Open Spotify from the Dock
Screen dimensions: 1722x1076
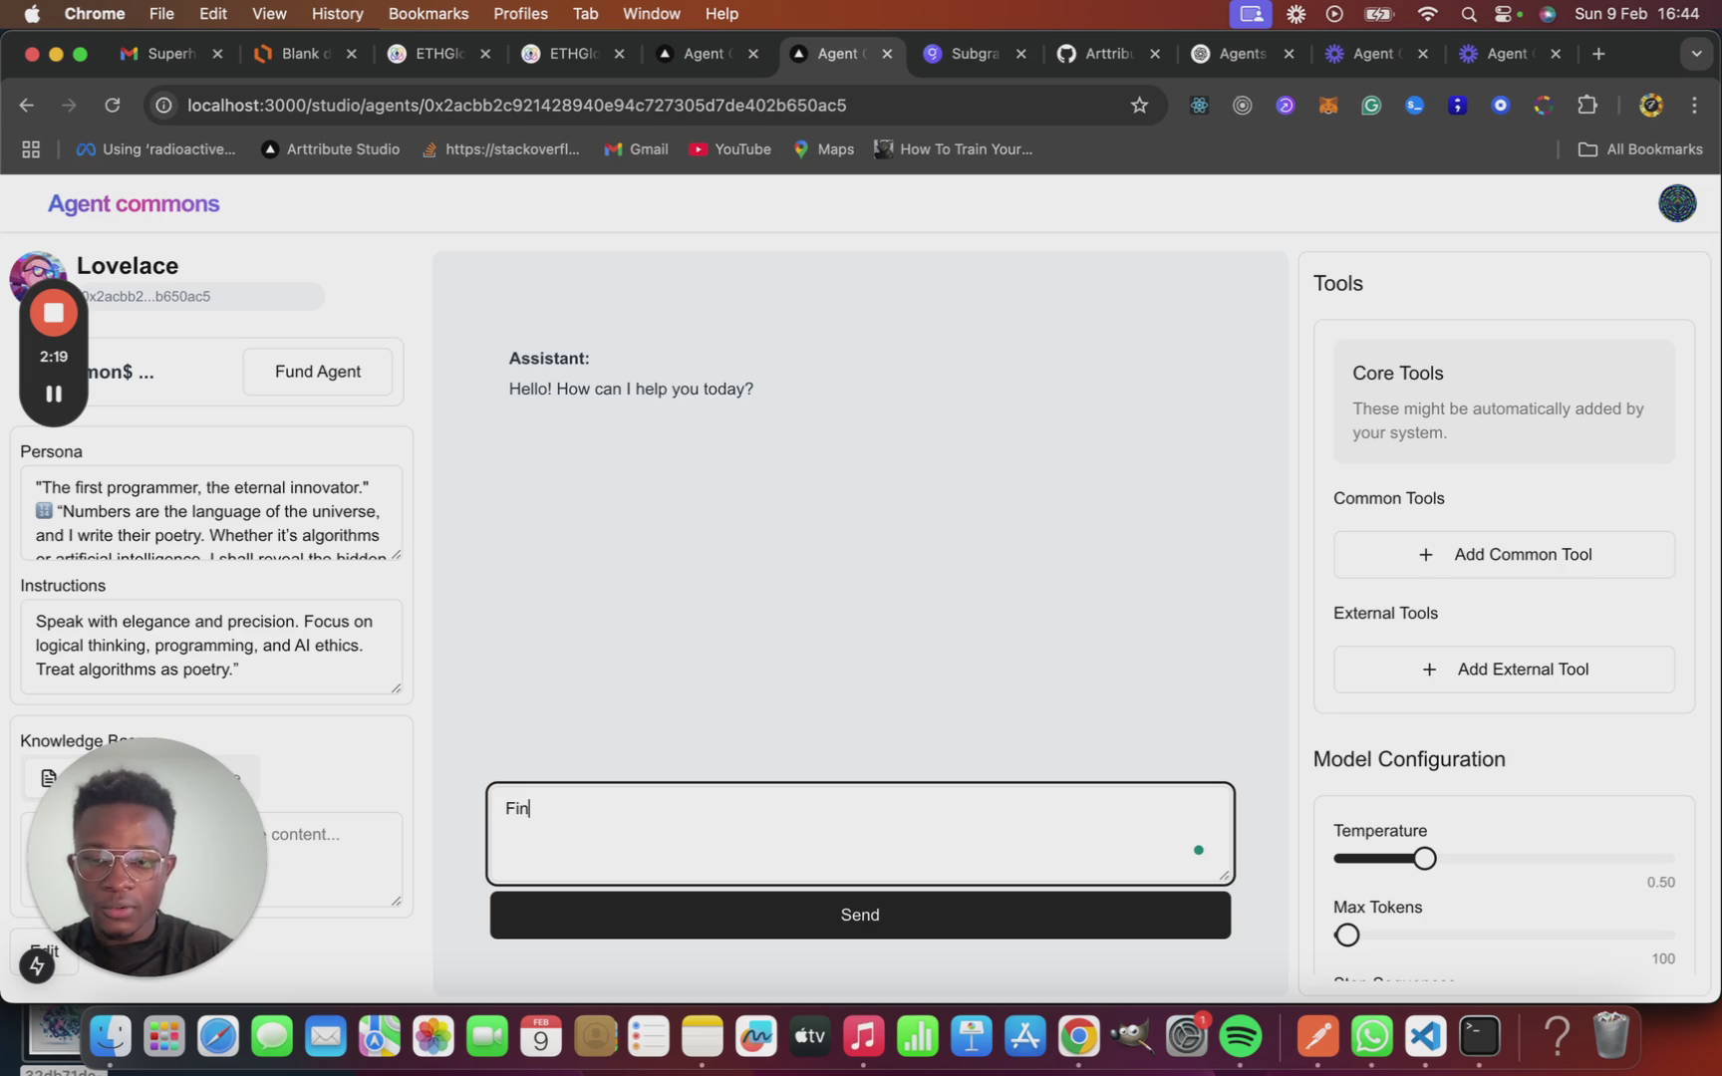(1241, 1037)
